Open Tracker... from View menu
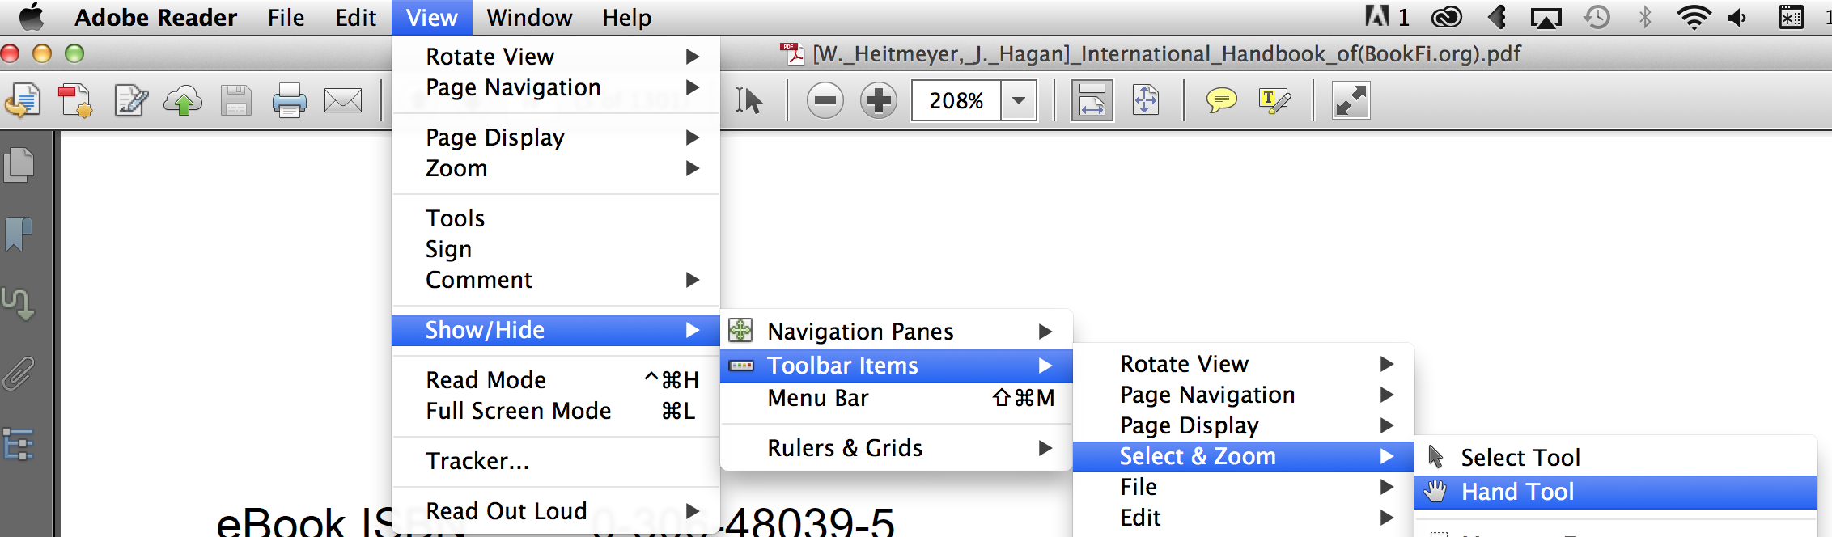Viewport: 1832px width, 537px height. point(556,461)
